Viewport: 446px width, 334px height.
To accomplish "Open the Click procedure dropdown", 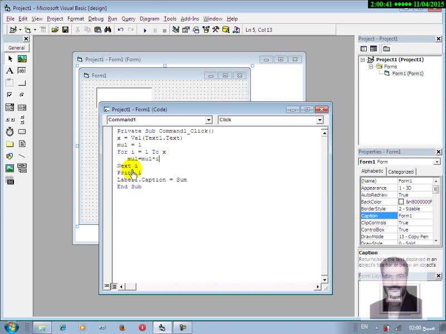I will tap(319, 120).
